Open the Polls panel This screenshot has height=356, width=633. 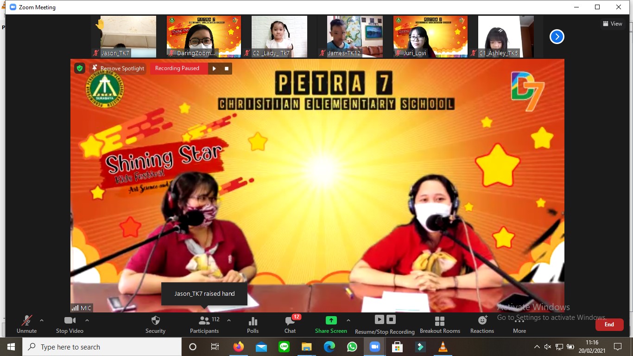point(253,321)
